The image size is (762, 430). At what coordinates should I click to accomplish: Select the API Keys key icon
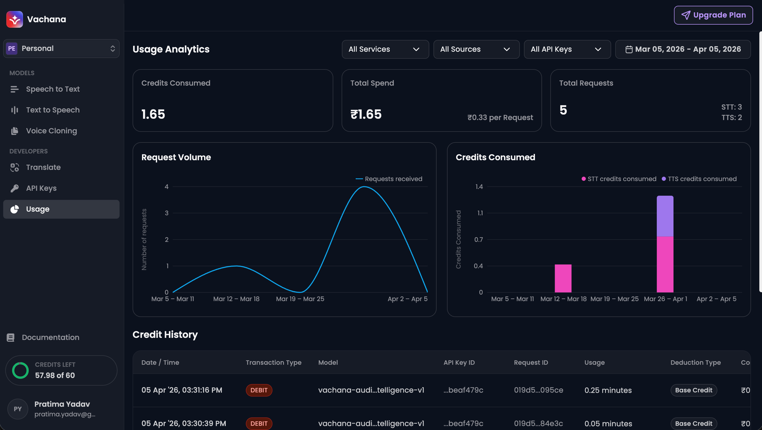14,188
